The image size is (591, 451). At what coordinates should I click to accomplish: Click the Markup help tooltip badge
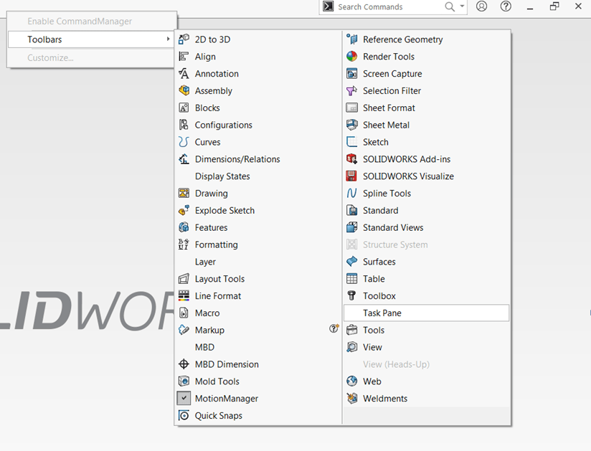point(334,328)
